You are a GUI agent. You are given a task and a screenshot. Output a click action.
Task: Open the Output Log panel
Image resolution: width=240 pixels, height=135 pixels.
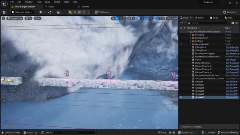click(30, 132)
